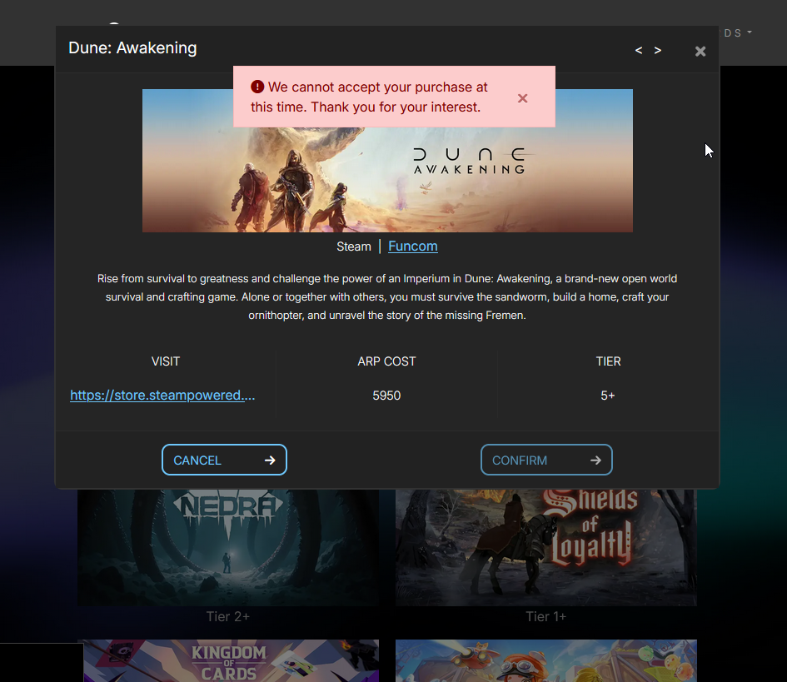The width and height of the screenshot is (787, 682).
Task: Close the Dune: Awakening dialog
Action: coord(700,51)
